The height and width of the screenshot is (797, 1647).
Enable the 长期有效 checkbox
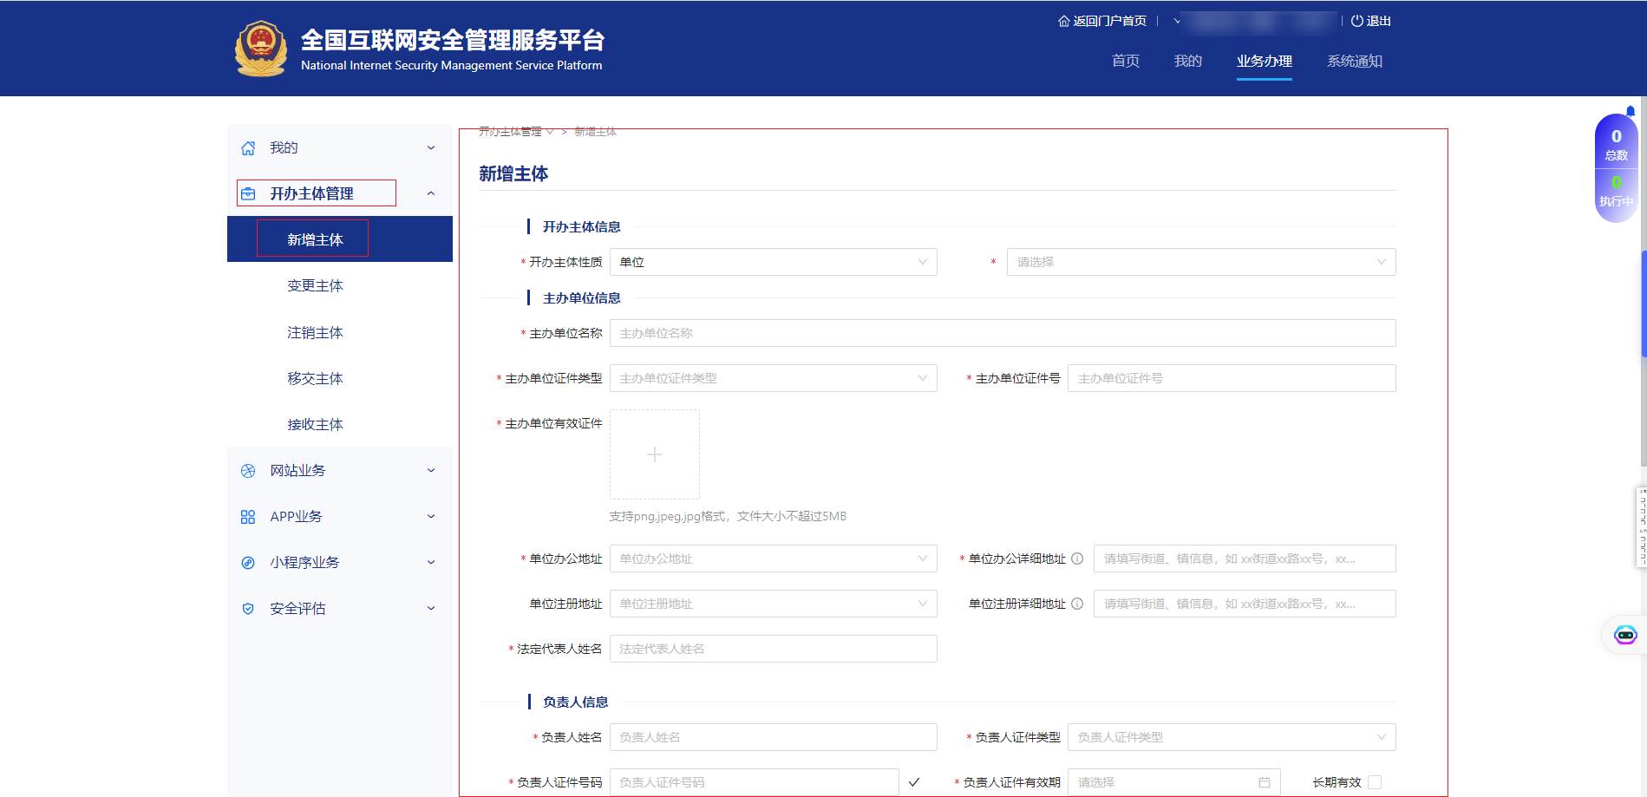tap(1374, 782)
